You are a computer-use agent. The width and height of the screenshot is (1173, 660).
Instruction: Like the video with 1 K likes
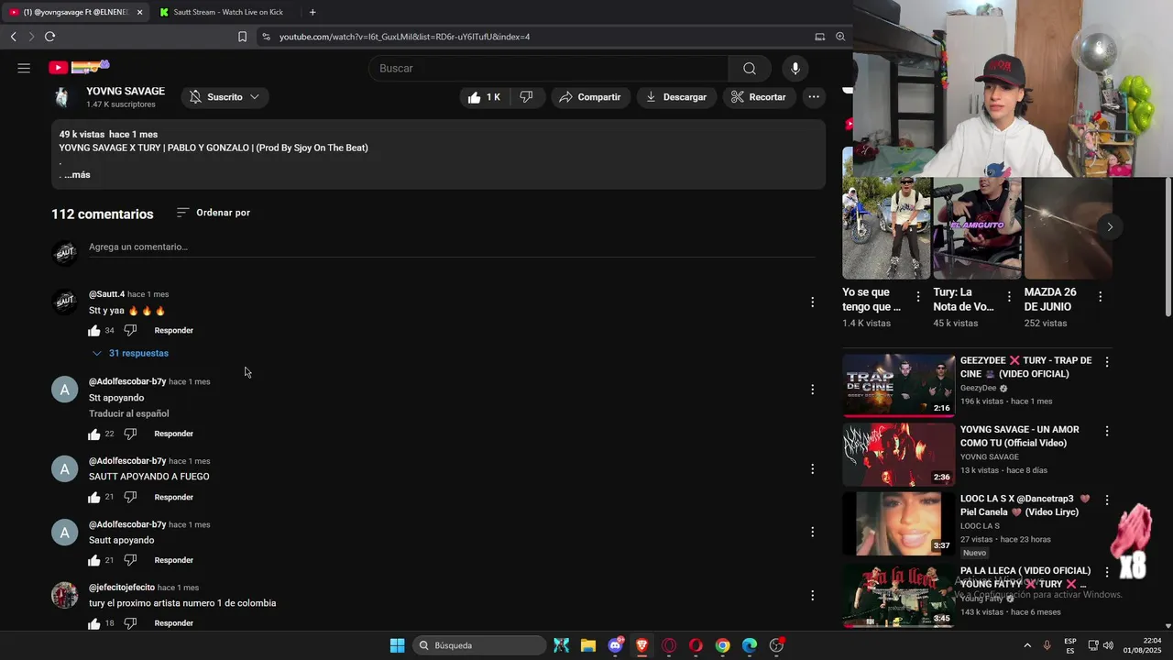click(484, 97)
